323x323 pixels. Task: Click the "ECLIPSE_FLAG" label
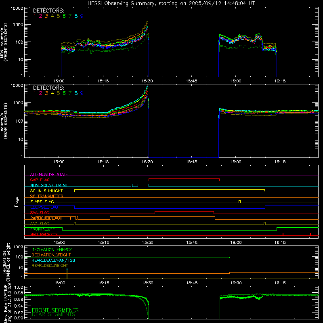pos(44,207)
